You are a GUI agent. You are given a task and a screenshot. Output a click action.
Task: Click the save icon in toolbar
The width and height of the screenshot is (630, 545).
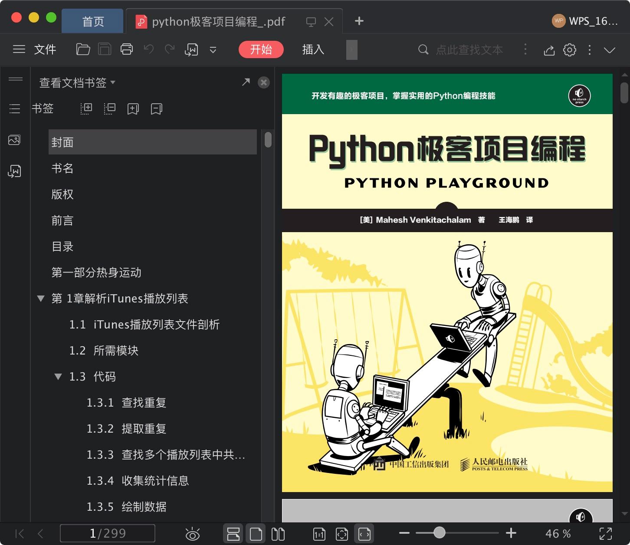(105, 49)
